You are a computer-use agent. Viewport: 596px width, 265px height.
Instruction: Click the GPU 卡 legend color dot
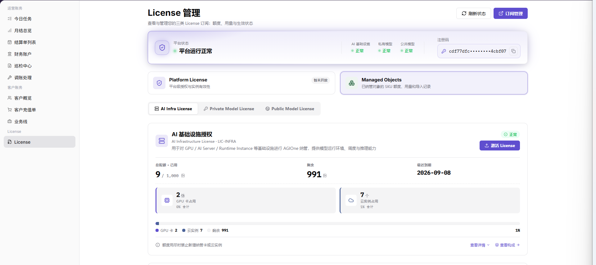(x=157, y=230)
